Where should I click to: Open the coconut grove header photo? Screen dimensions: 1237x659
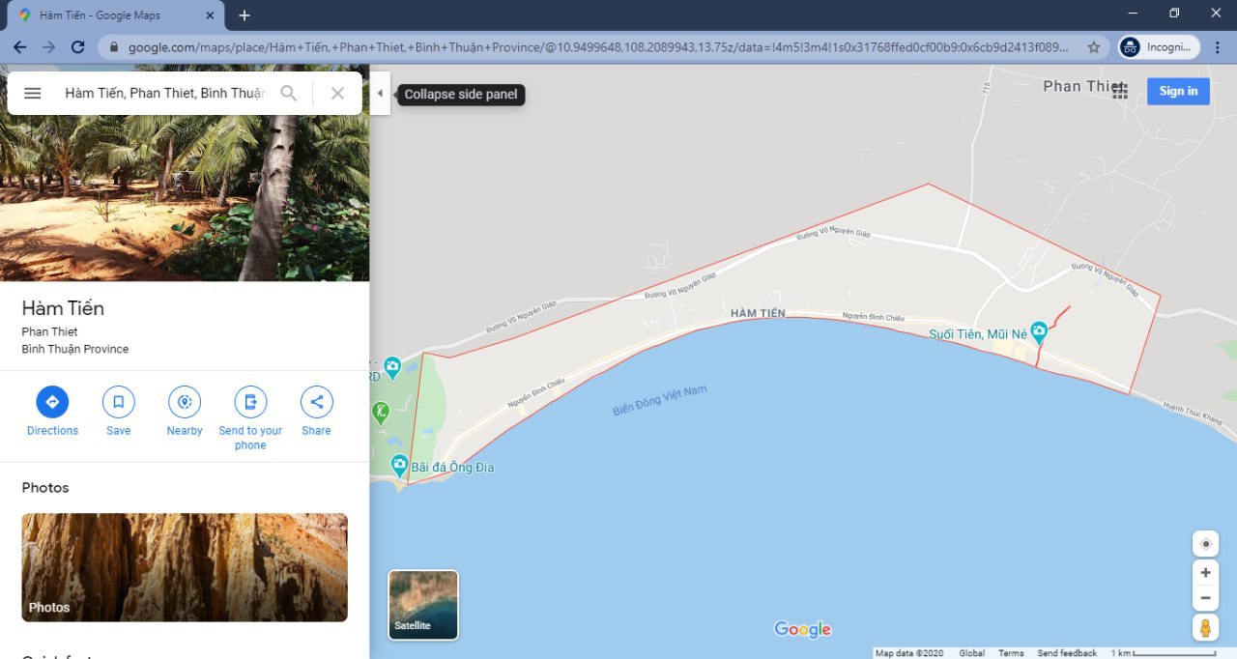pyautogui.click(x=185, y=198)
